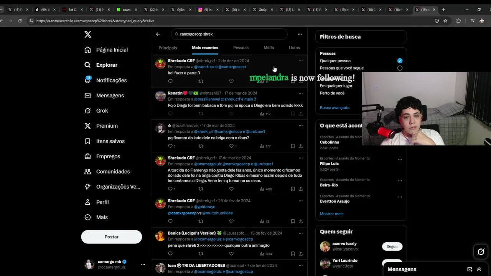Viewport: 491px width, 276px height.
Task: Click the Organizações lightning icon
Action: click(88, 187)
